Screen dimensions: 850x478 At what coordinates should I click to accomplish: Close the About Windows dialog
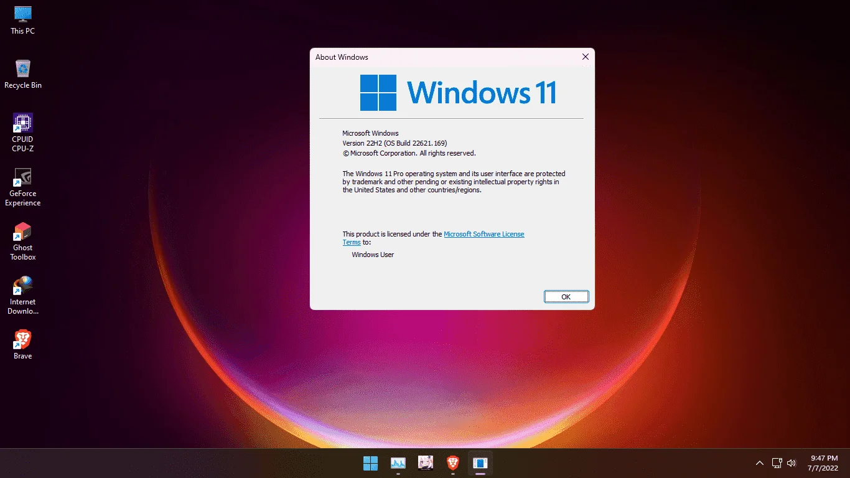point(585,57)
